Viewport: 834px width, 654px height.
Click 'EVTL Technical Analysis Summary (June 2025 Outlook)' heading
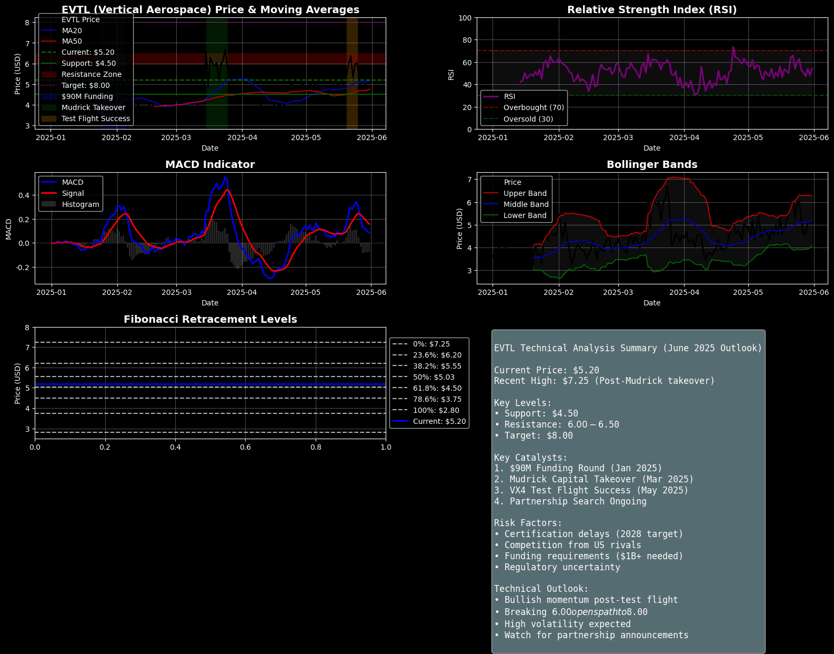pyautogui.click(x=628, y=348)
